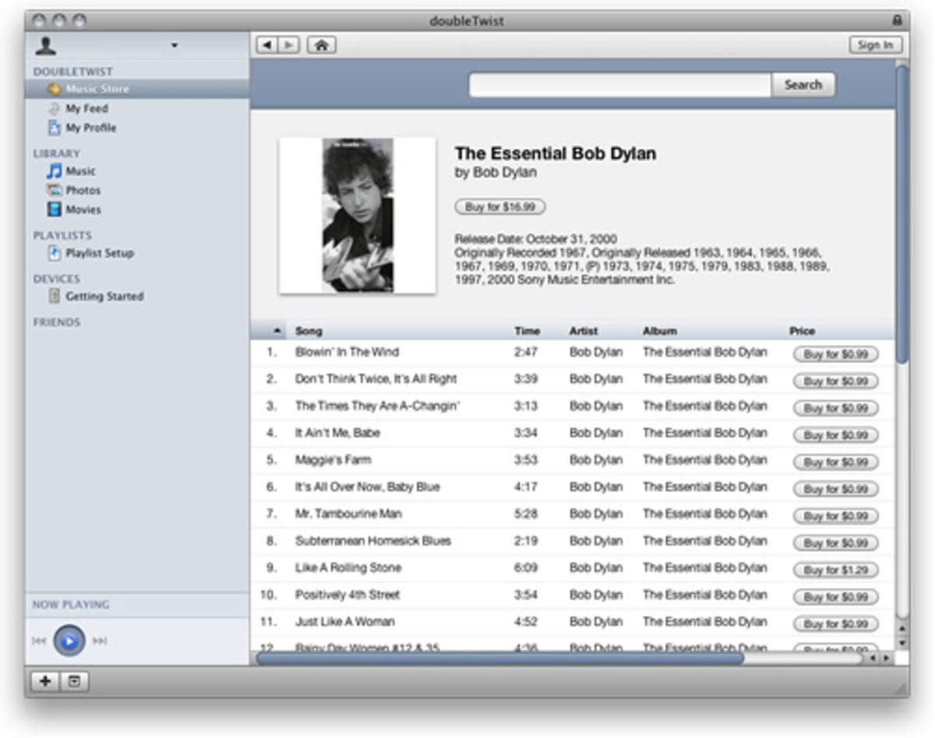Viewport: 935px width, 738px height.
Task: Sort by the Artist column header
Action: pyautogui.click(x=584, y=331)
